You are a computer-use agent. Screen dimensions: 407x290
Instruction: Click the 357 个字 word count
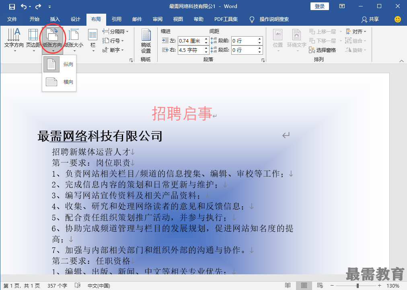(x=58, y=286)
